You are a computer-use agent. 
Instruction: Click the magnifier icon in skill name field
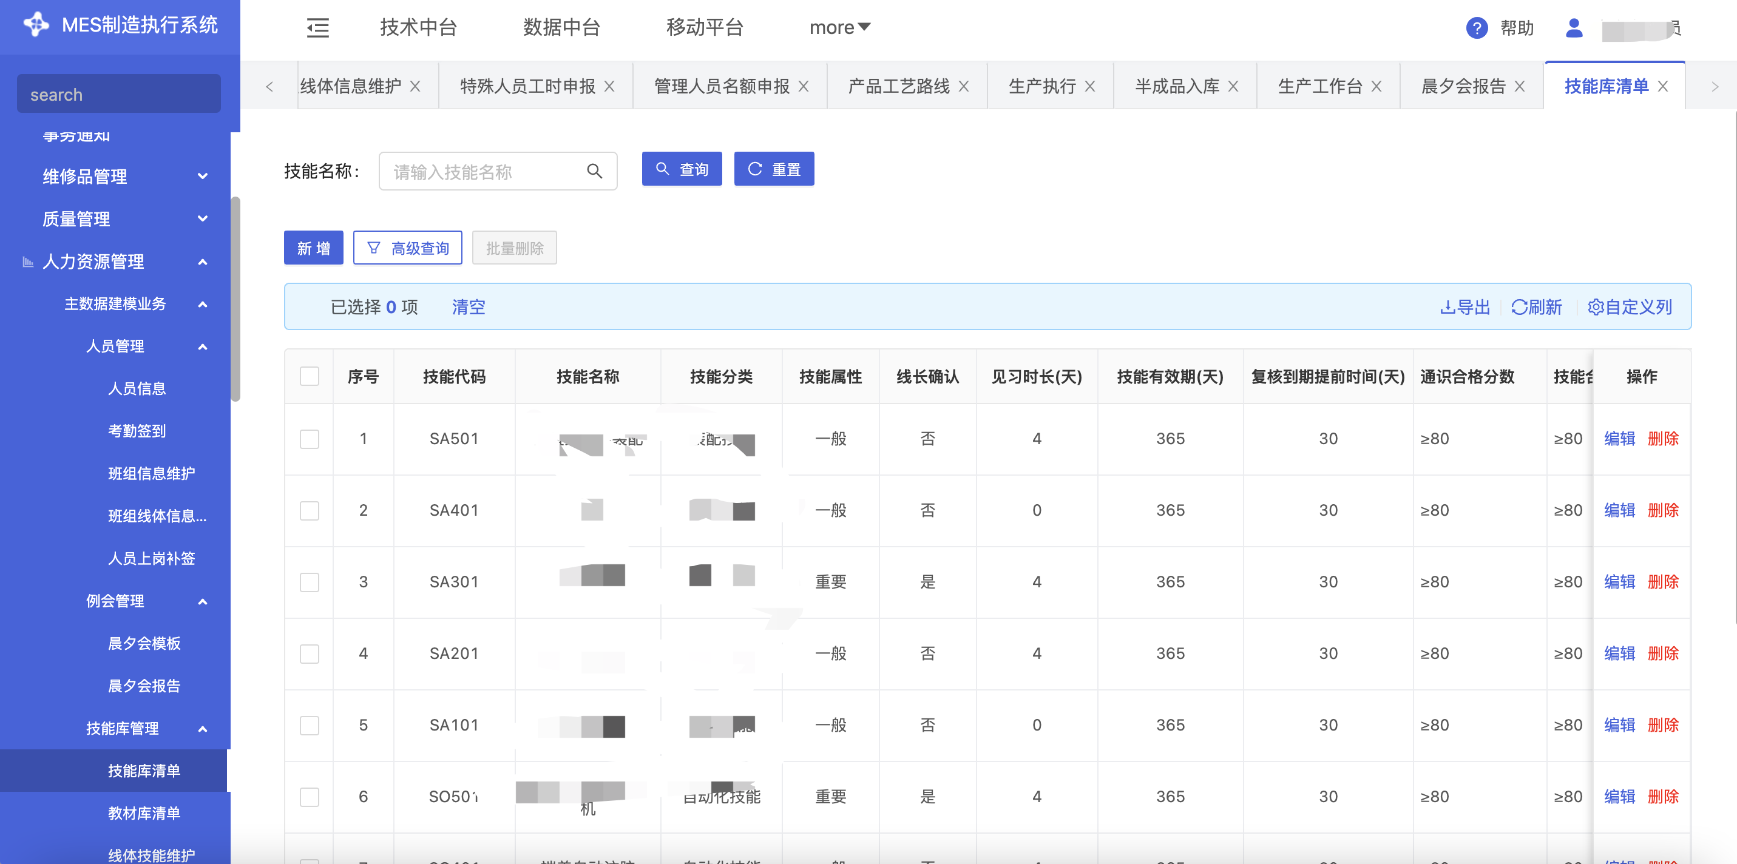click(594, 171)
